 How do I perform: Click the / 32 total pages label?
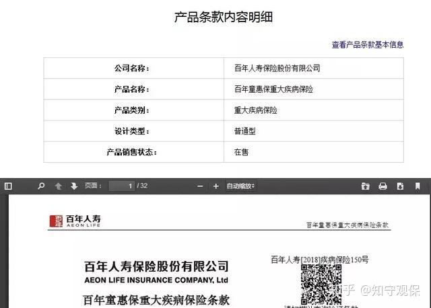(142, 186)
